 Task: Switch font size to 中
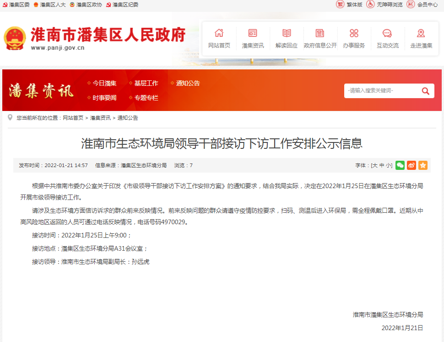pyautogui.click(x=382, y=165)
